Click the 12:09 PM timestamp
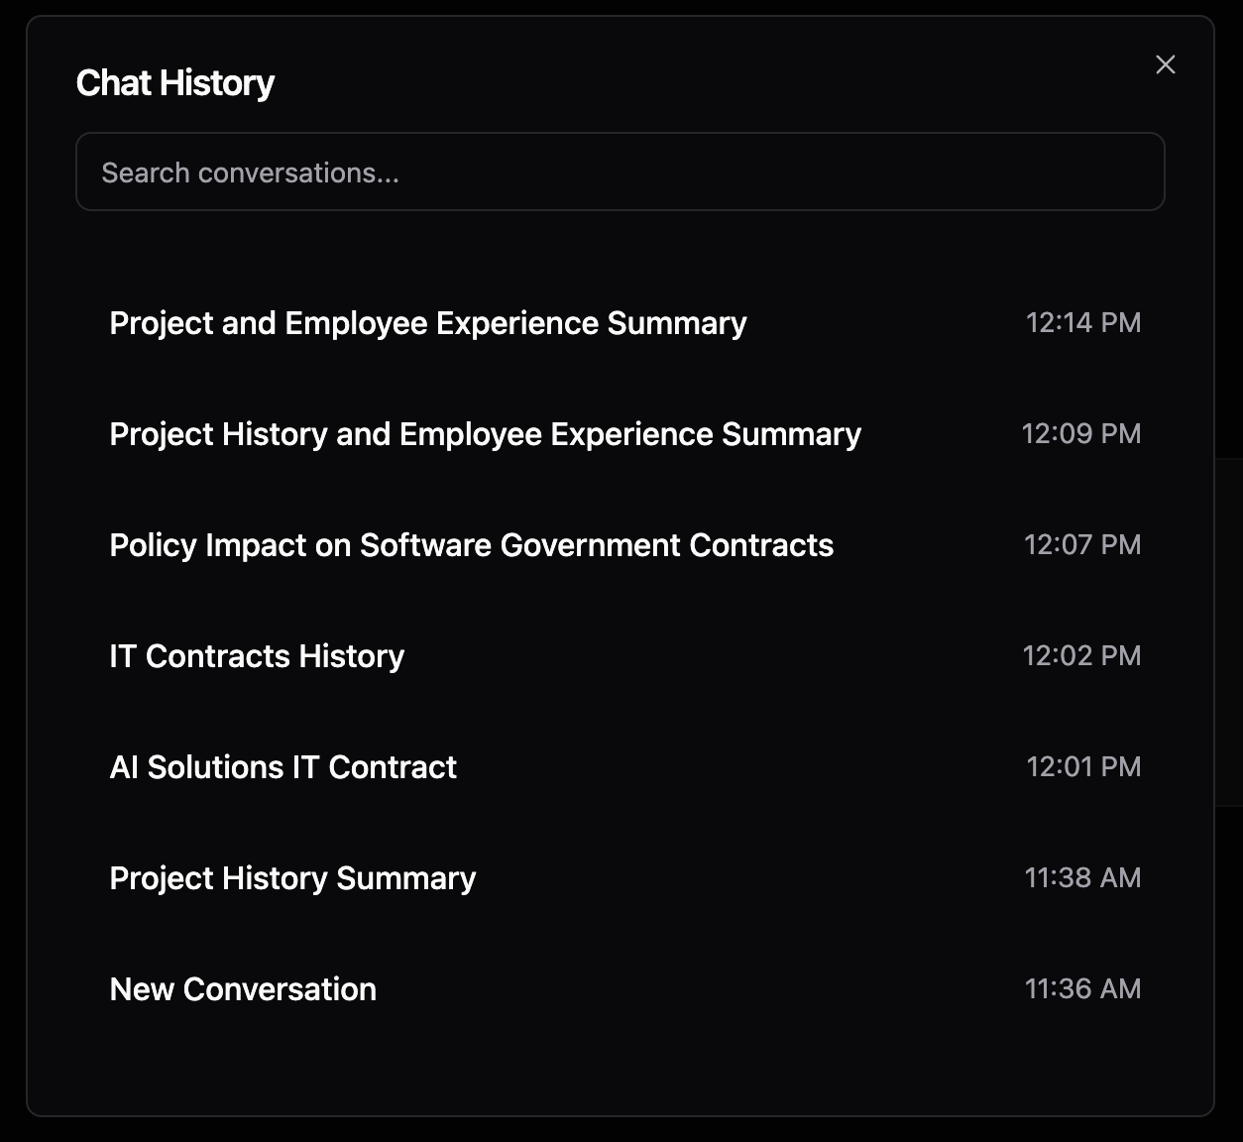Viewport: 1243px width, 1142px height. click(1082, 433)
